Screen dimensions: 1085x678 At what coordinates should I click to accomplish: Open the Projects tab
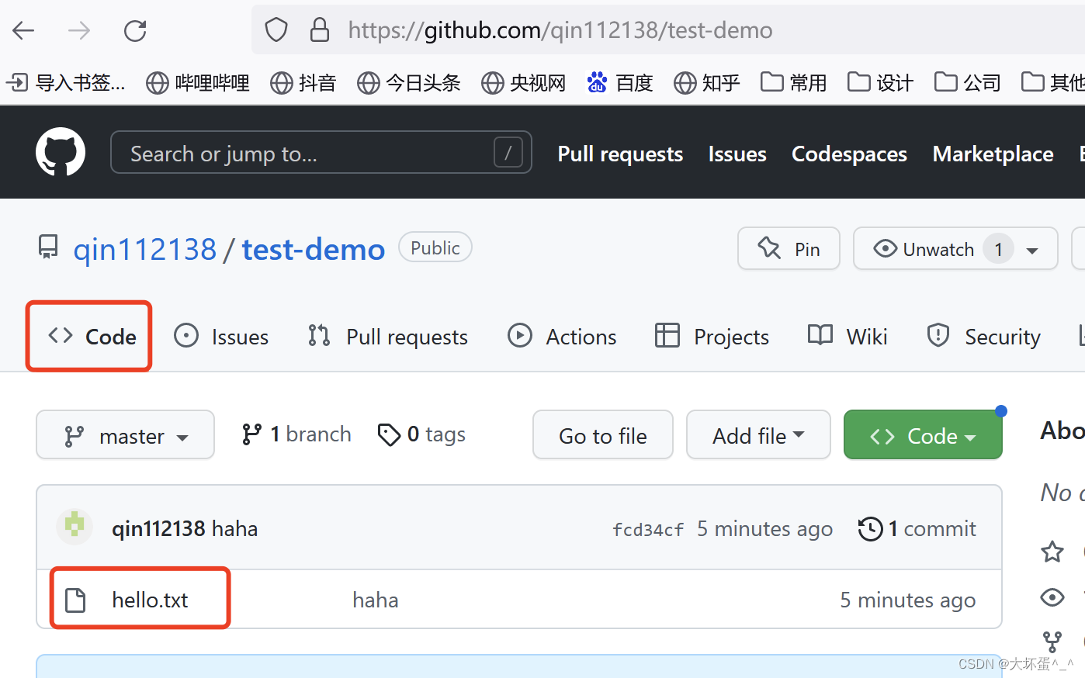tap(712, 337)
